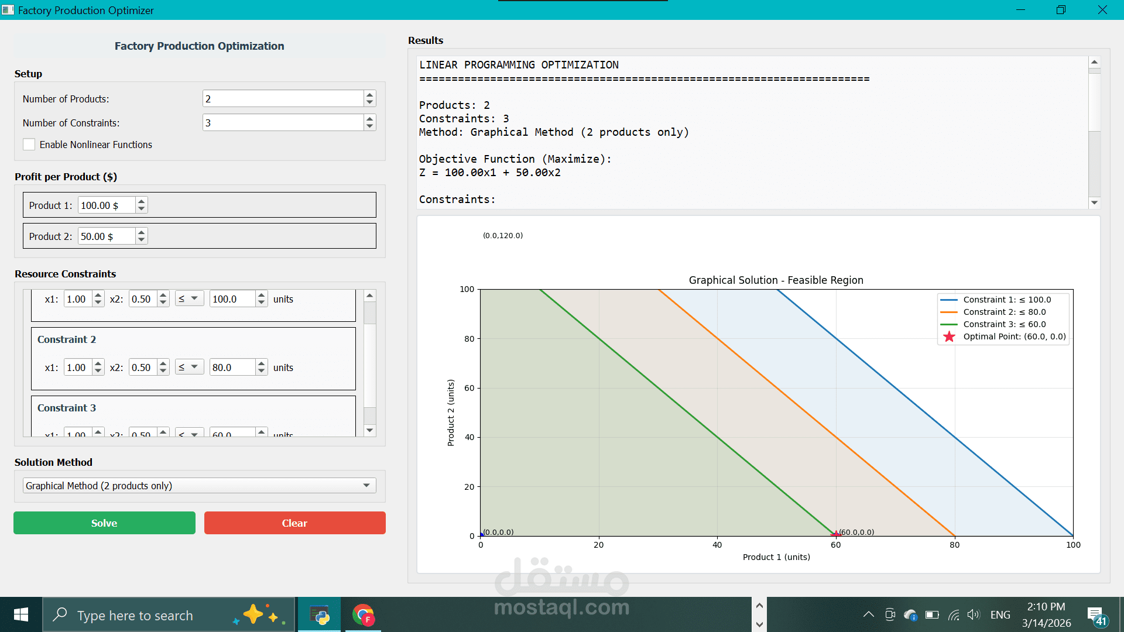
Task: Click the Results text scrollbar thumb
Action: pyautogui.click(x=1094, y=102)
